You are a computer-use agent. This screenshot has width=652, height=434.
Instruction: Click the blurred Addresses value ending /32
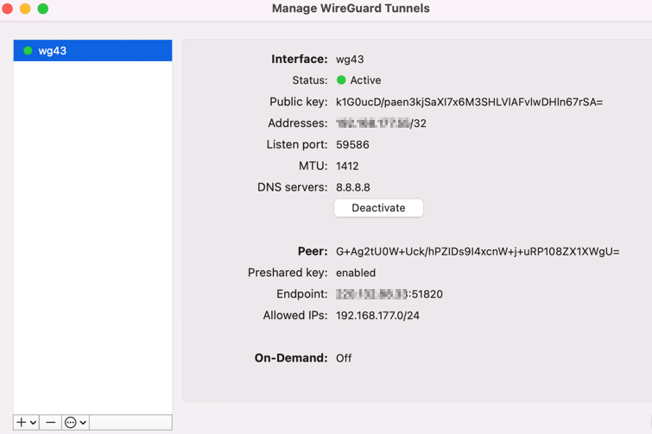click(381, 123)
